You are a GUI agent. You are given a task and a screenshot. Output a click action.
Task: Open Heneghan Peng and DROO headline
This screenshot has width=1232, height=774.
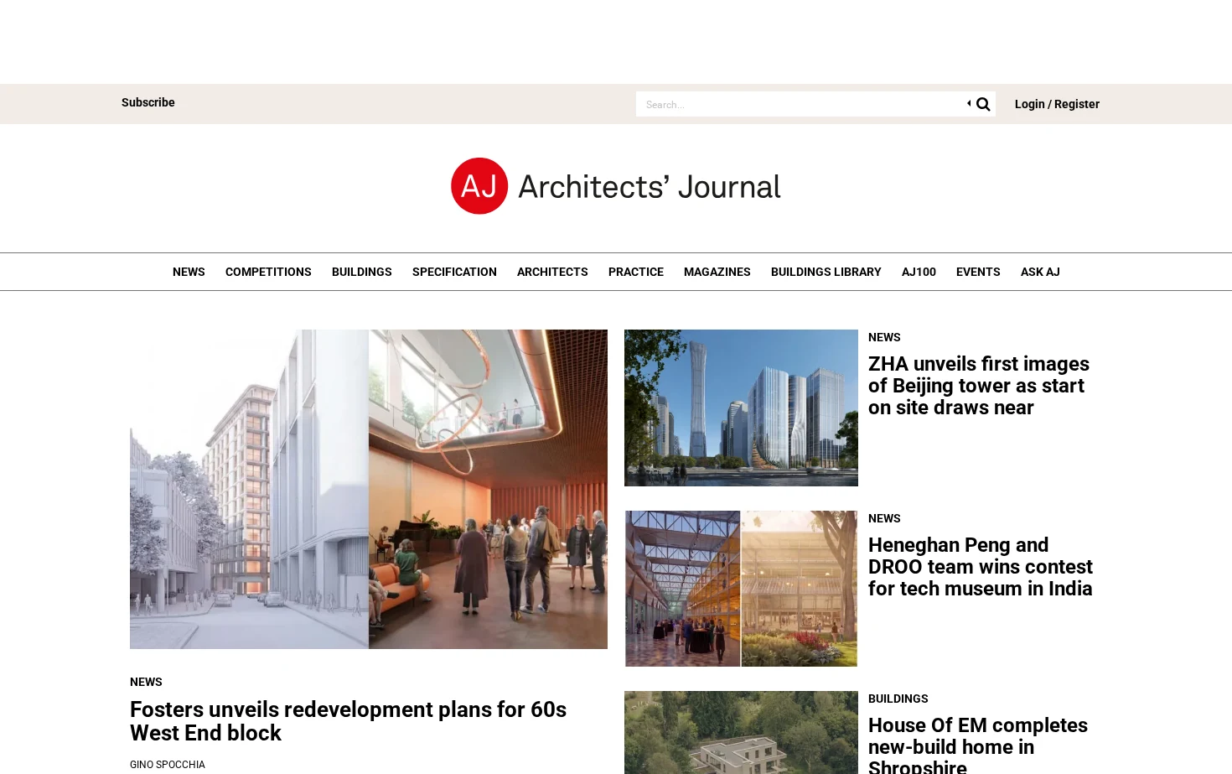coord(981,567)
